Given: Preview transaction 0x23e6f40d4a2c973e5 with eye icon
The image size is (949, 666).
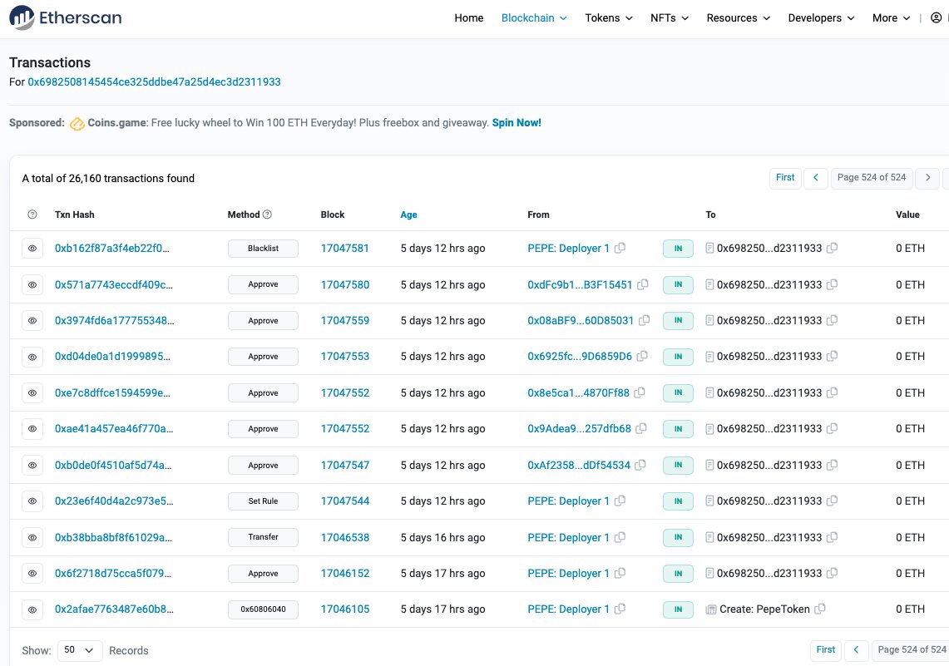Looking at the screenshot, I should pyautogui.click(x=32, y=501).
